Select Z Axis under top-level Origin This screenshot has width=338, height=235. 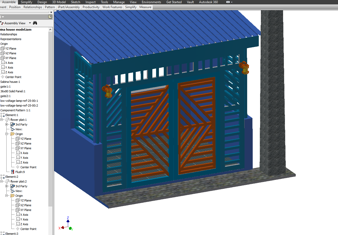coord(7,72)
